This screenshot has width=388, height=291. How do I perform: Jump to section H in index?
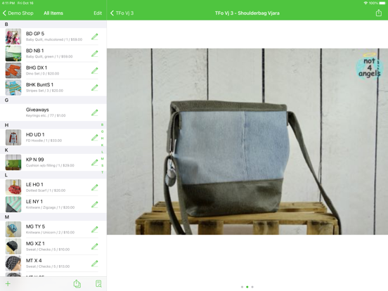tap(102, 138)
